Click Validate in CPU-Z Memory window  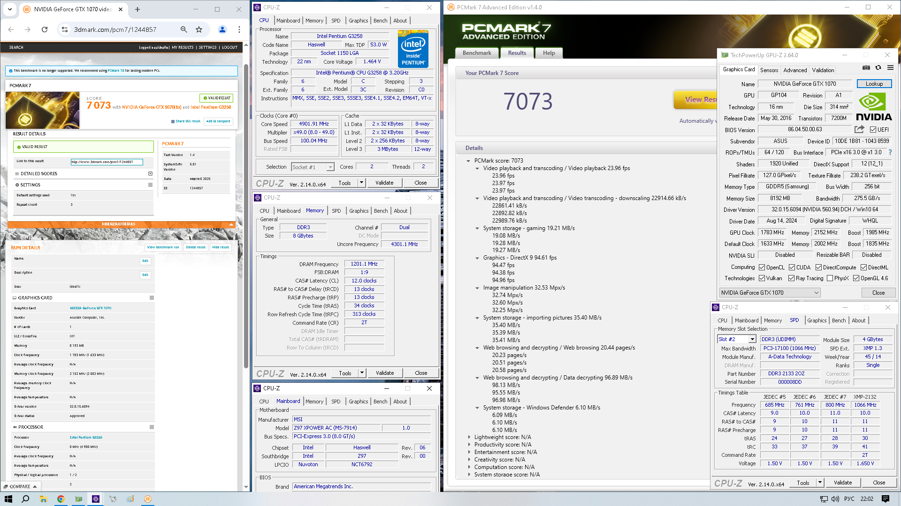coord(385,373)
